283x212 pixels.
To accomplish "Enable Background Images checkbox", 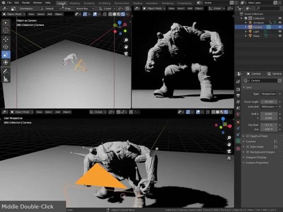I will (248, 152).
